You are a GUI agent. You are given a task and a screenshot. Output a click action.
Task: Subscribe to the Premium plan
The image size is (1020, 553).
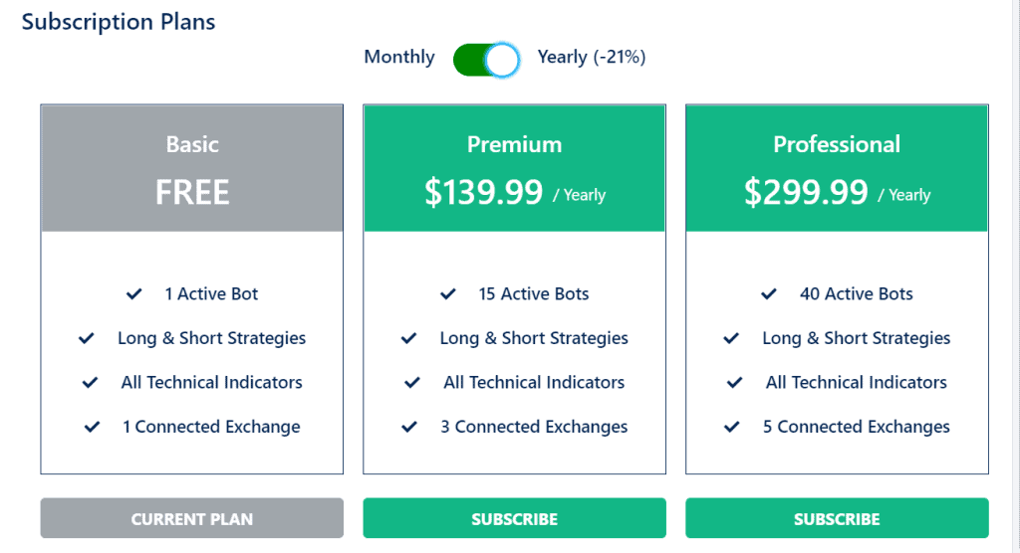coord(514,518)
